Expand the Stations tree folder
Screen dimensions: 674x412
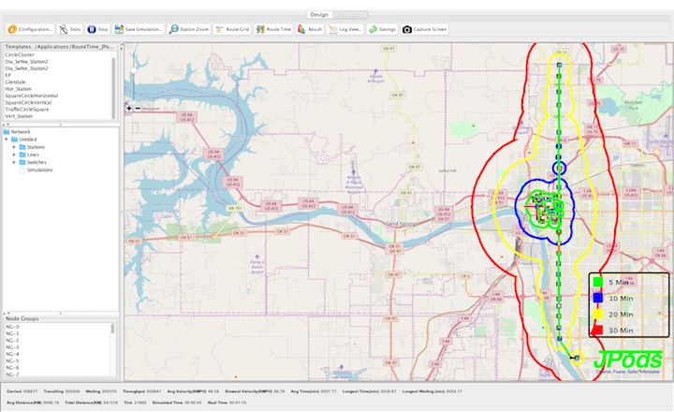pyautogui.click(x=15, y=147)
